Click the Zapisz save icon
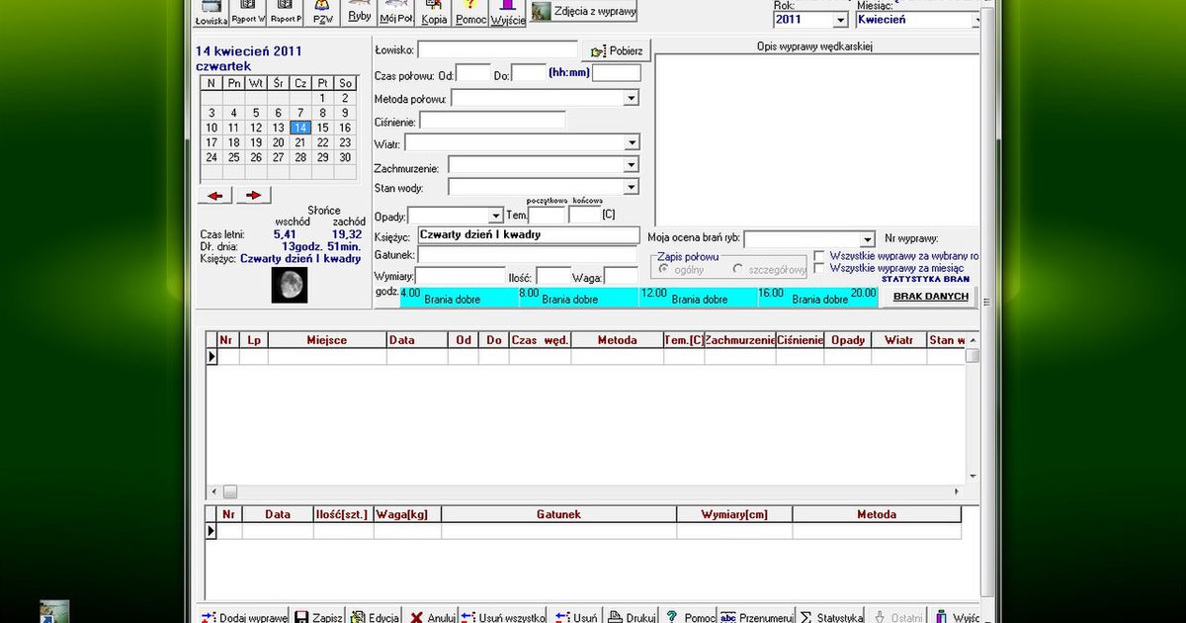This screenshot has height=623, width=1186. pos(318,617)
